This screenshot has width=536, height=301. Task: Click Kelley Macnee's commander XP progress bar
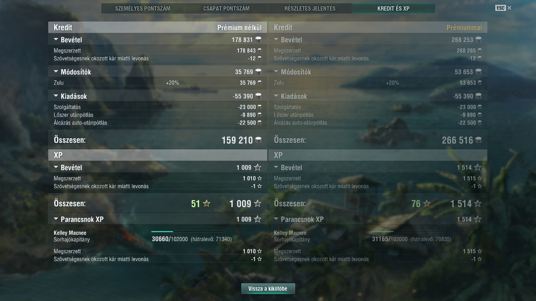tap(188, 232)
